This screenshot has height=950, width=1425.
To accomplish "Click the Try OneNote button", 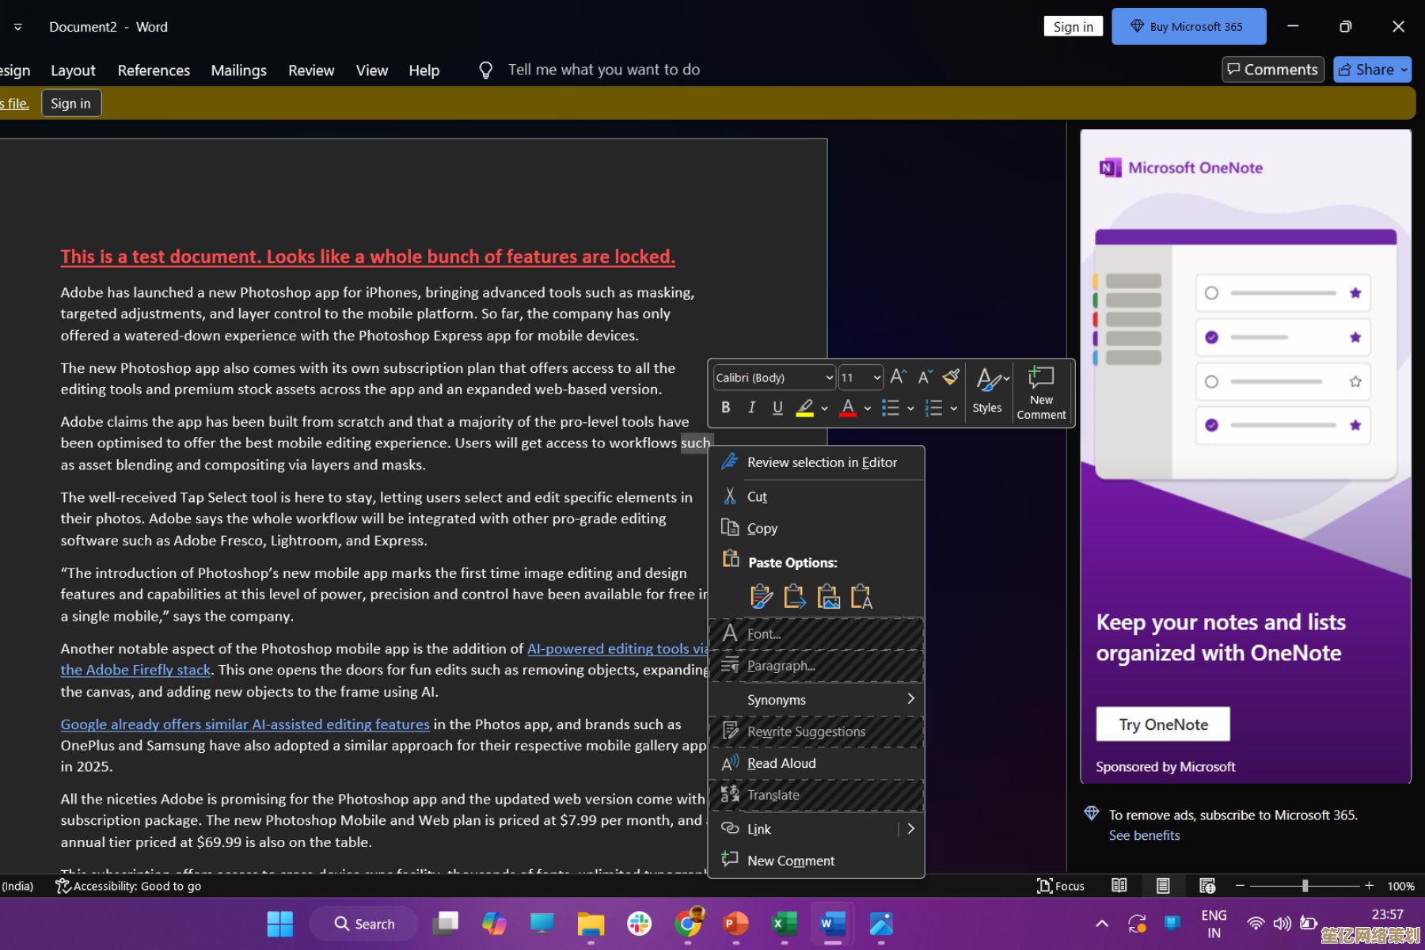I will (1162, 724).
